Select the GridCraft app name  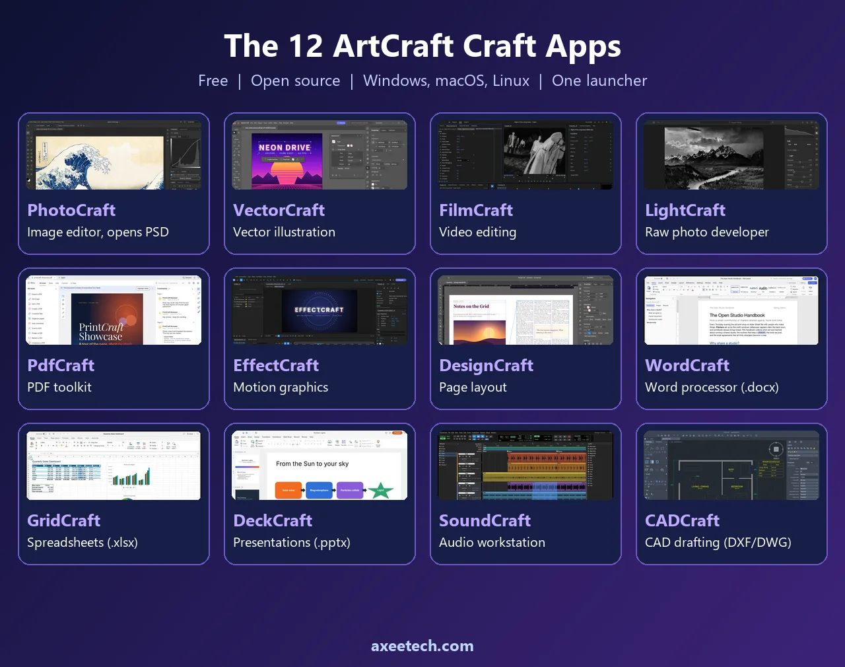click(x=63, y=520)
